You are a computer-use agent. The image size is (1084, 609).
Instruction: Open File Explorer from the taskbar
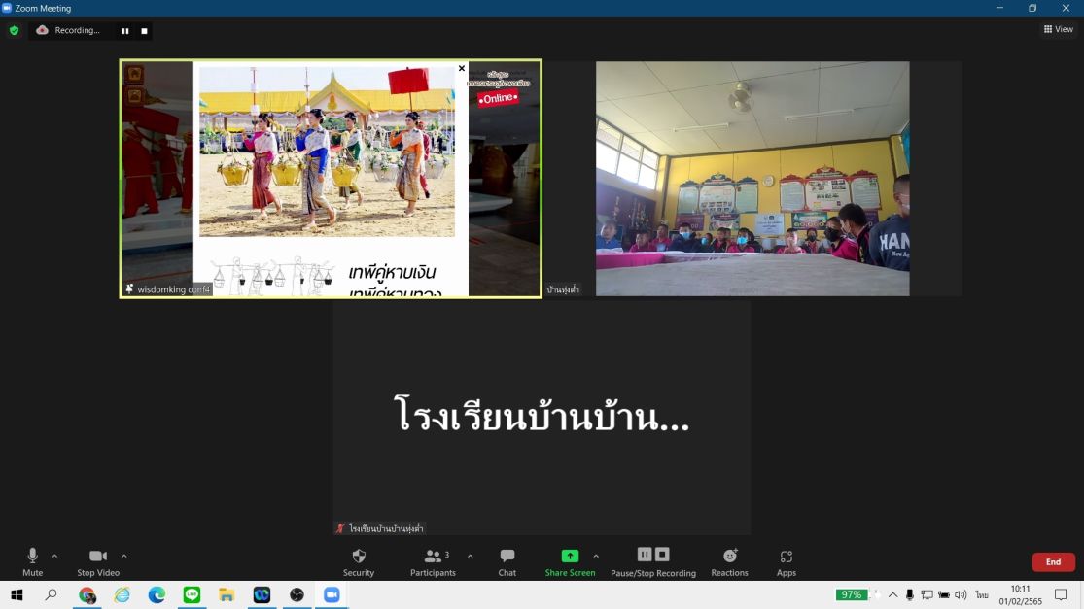tap(227, 594)
